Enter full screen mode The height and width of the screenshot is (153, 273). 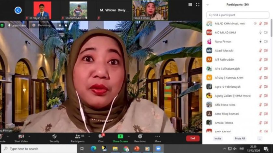coord(198,5)
